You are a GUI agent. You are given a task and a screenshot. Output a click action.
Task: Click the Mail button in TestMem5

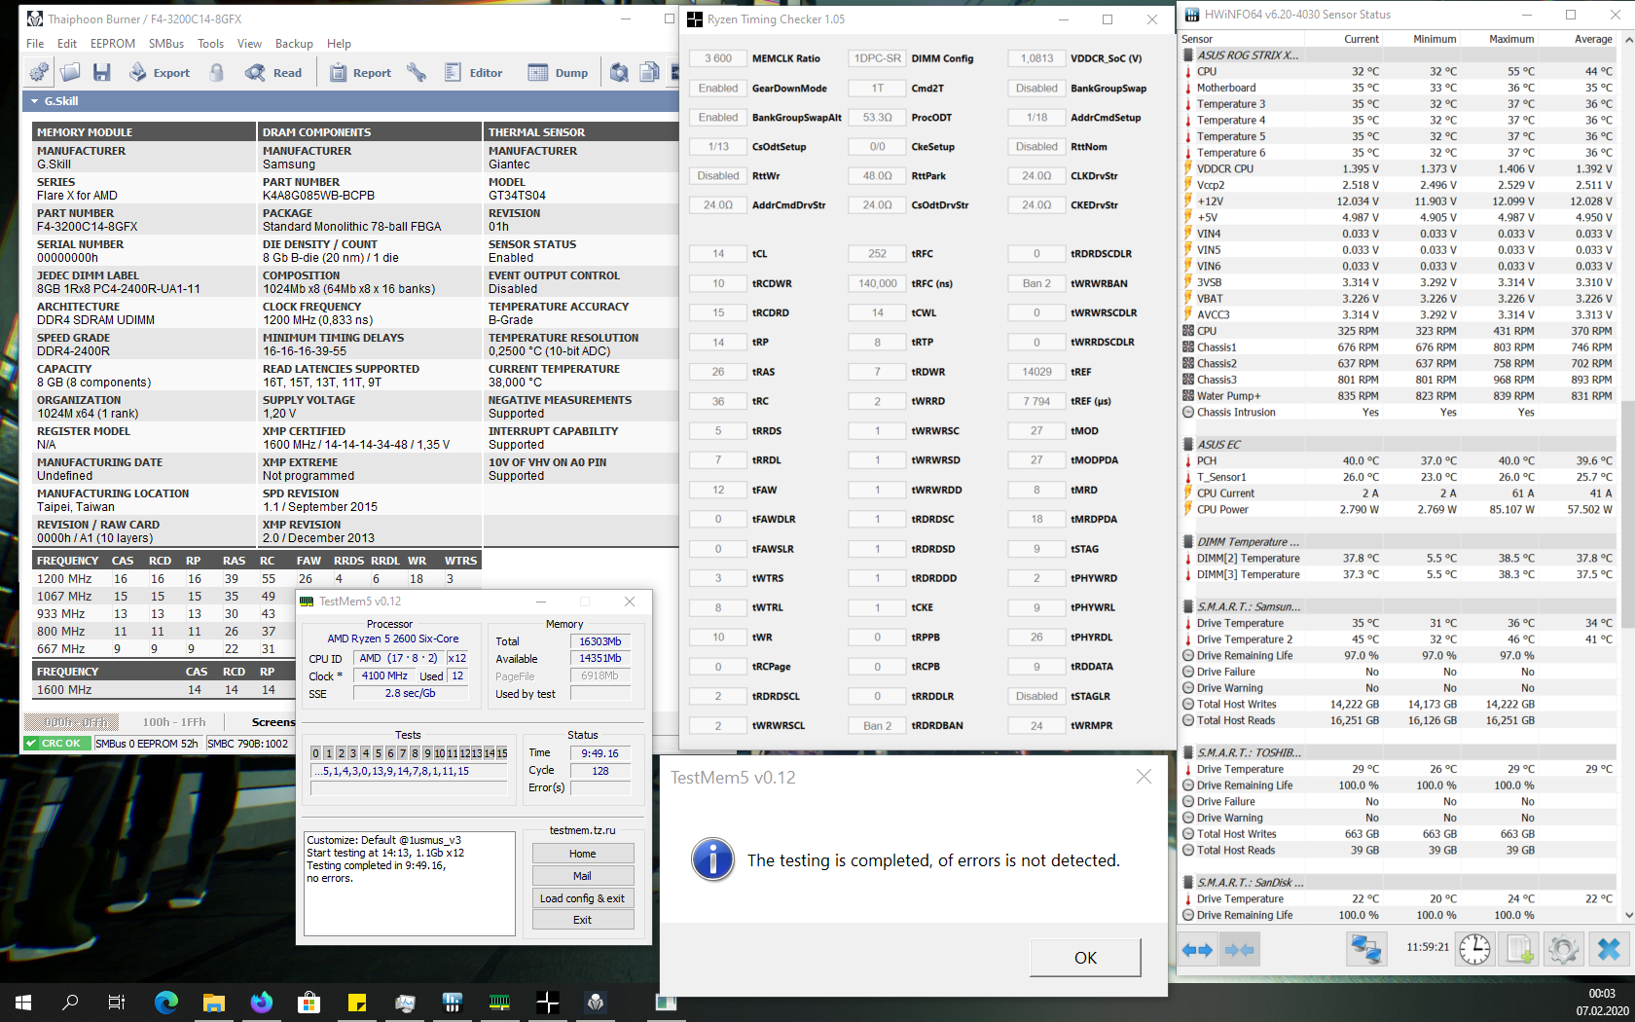[x=583, y=876]
